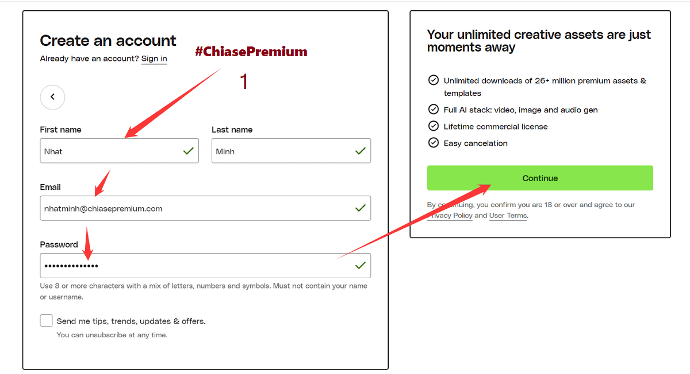
Task: Click into the Password input field
Action: [195, 266]
